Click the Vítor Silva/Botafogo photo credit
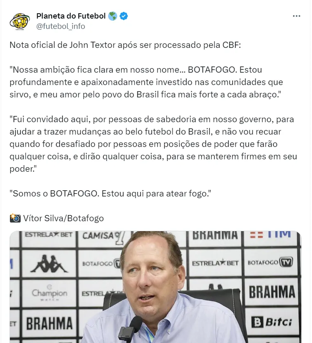This screenshot has width=312, height=343. click(x=64, y=218)
